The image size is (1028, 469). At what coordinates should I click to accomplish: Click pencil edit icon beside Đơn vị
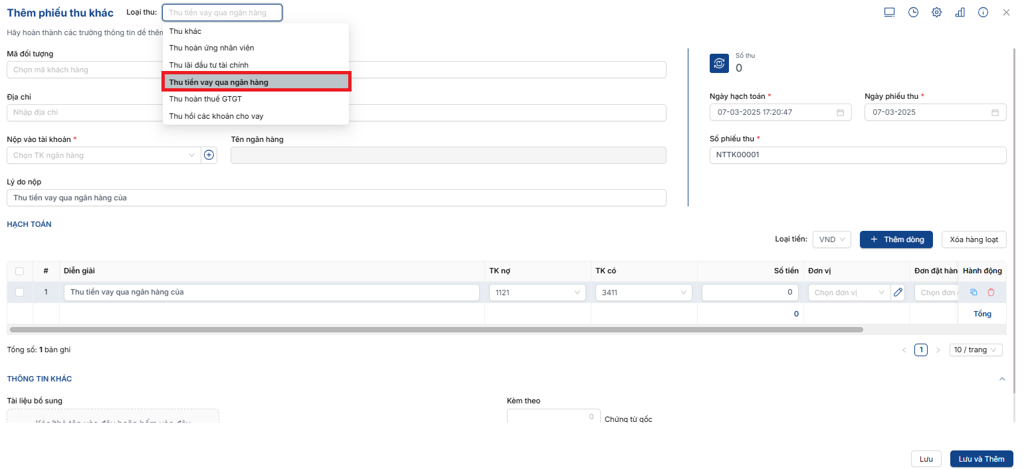tap(898, 293)
